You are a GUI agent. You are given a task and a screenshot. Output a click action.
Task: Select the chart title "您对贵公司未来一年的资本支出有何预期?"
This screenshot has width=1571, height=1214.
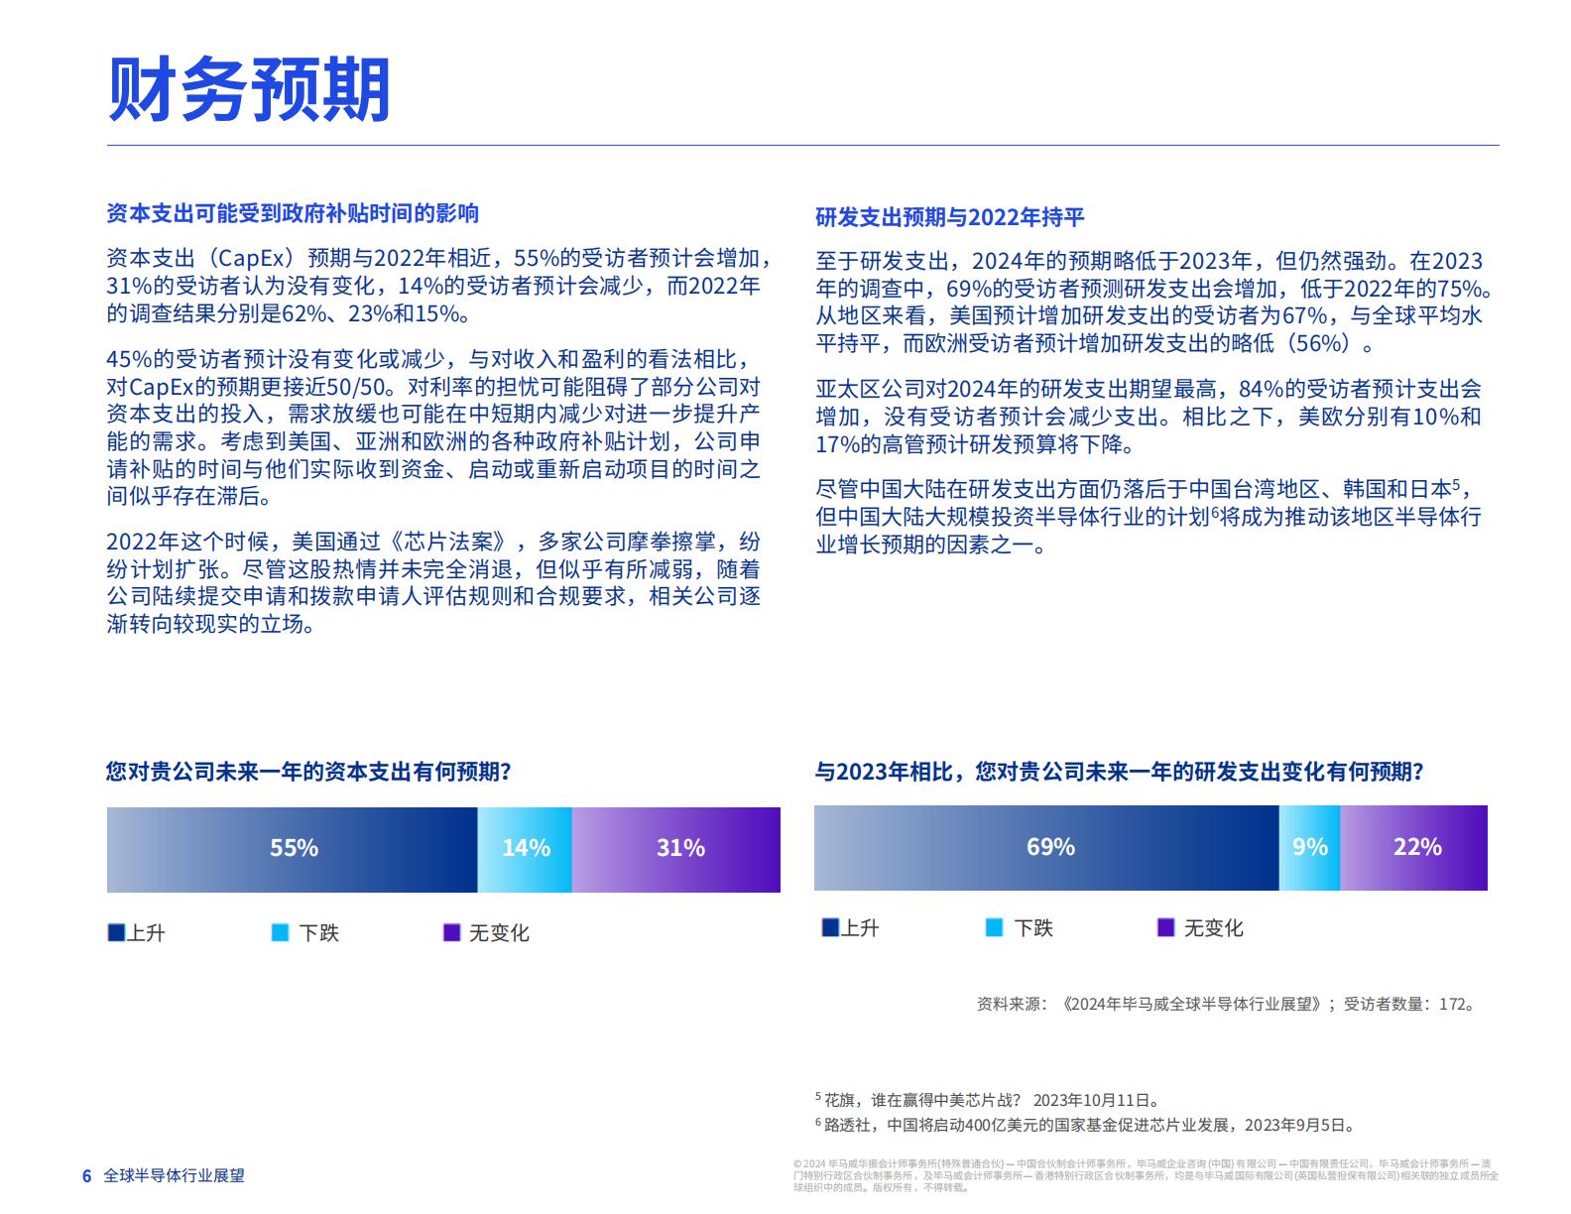[x=308, y=772]
